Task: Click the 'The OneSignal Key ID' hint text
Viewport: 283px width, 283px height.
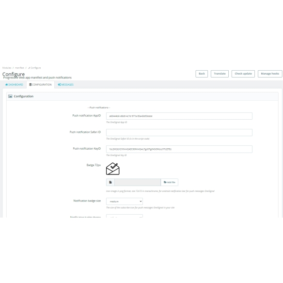Action: pyautogui.click(x=116, y=155)
